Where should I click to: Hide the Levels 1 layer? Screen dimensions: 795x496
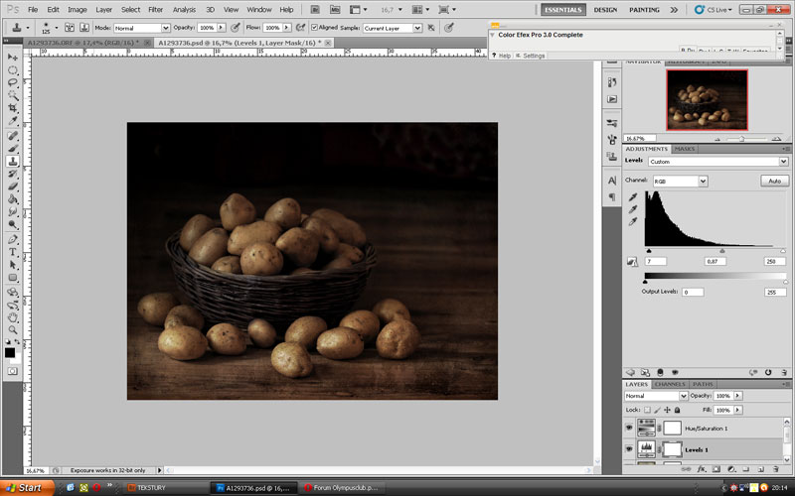(628, 449)
